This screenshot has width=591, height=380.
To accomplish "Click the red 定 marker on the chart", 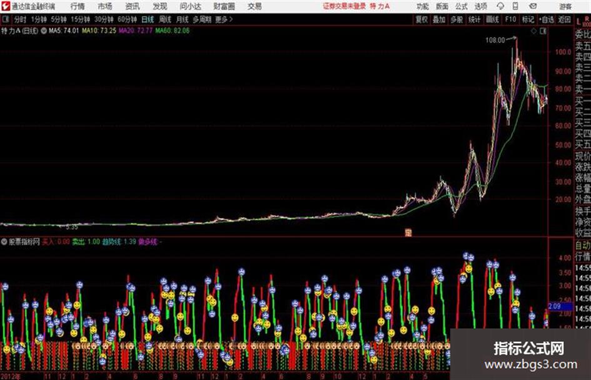I will [x=408, y=232].
